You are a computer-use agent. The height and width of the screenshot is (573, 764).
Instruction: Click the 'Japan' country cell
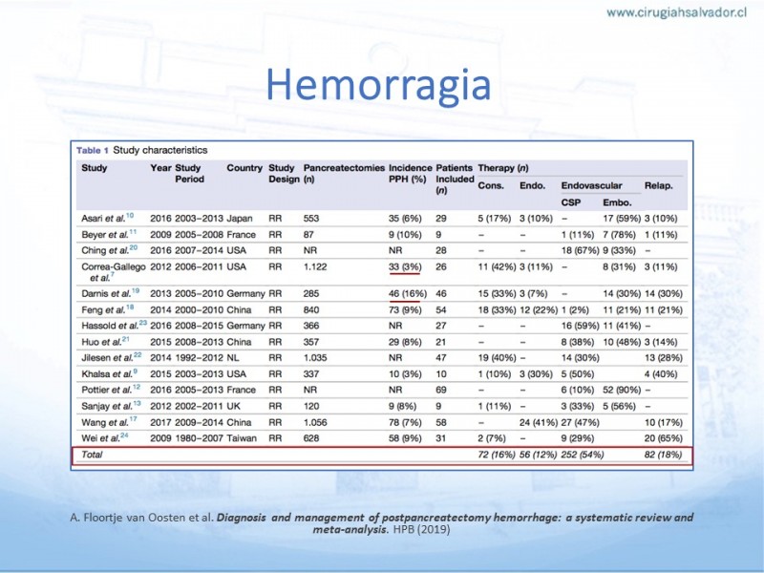[x=240, y=219]
